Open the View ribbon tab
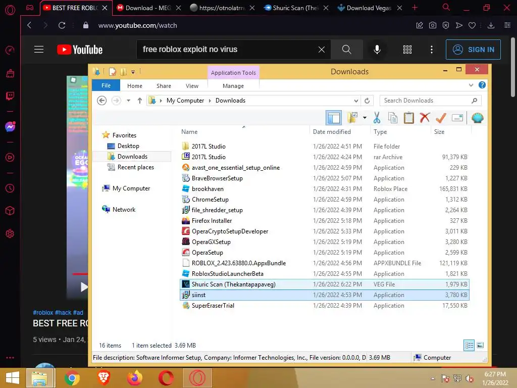This screenshot has width=517, height=388. point(192,86)
